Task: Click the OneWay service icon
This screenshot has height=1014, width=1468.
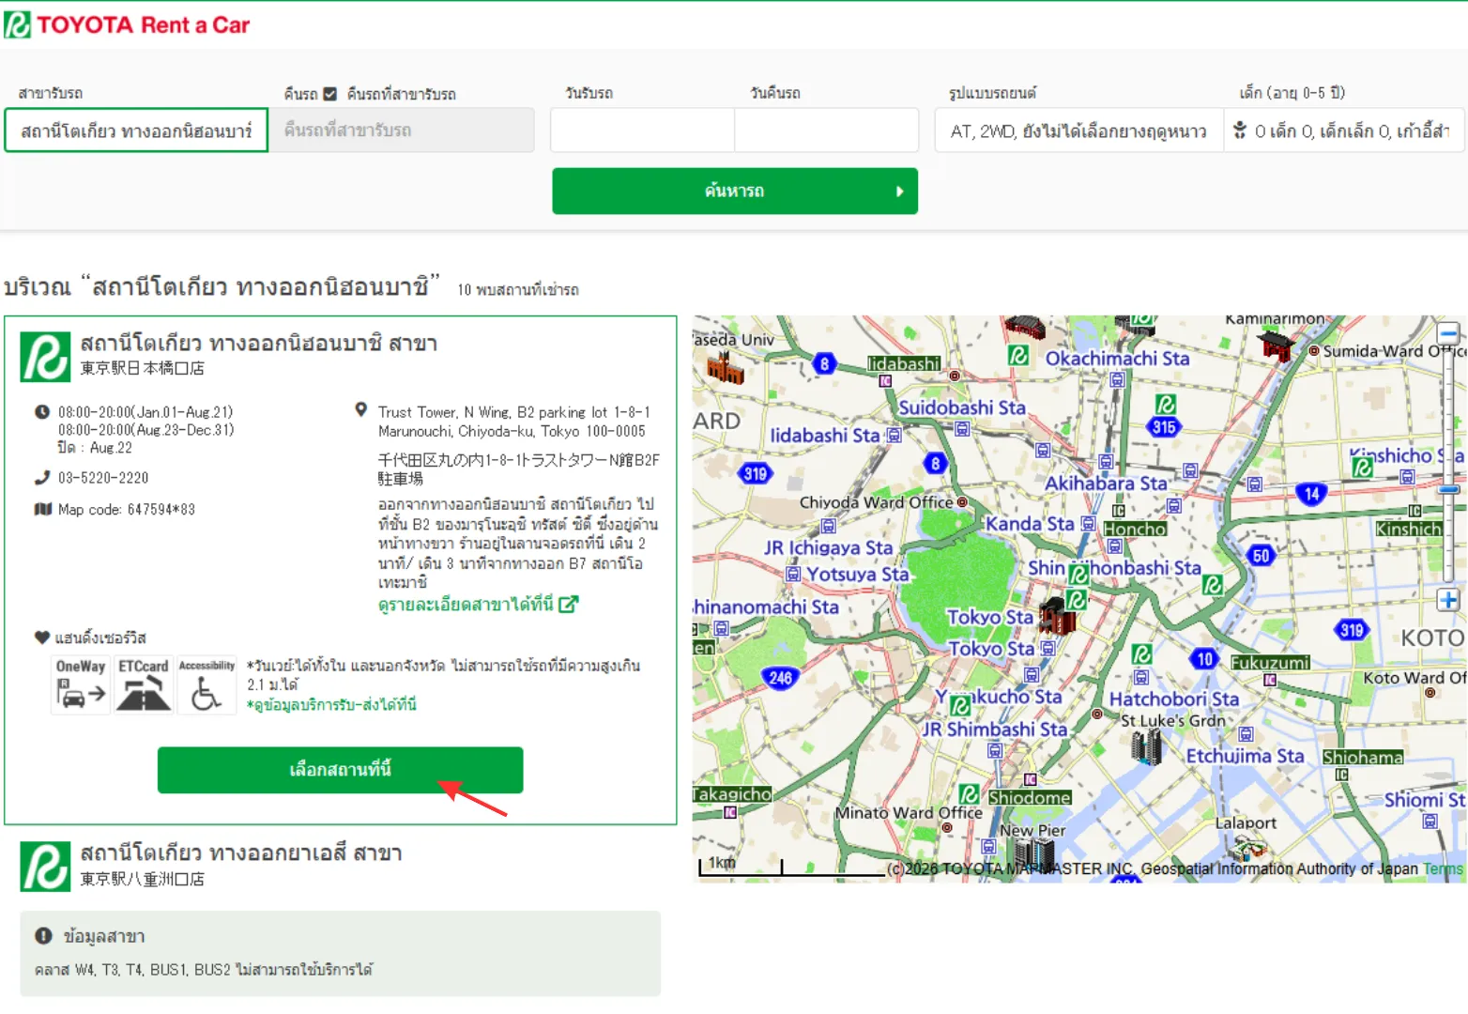Action: click(x=81, y=684)
